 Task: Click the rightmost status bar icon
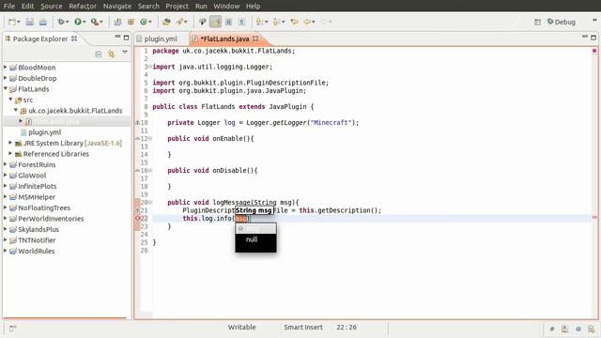coord(591,329)
